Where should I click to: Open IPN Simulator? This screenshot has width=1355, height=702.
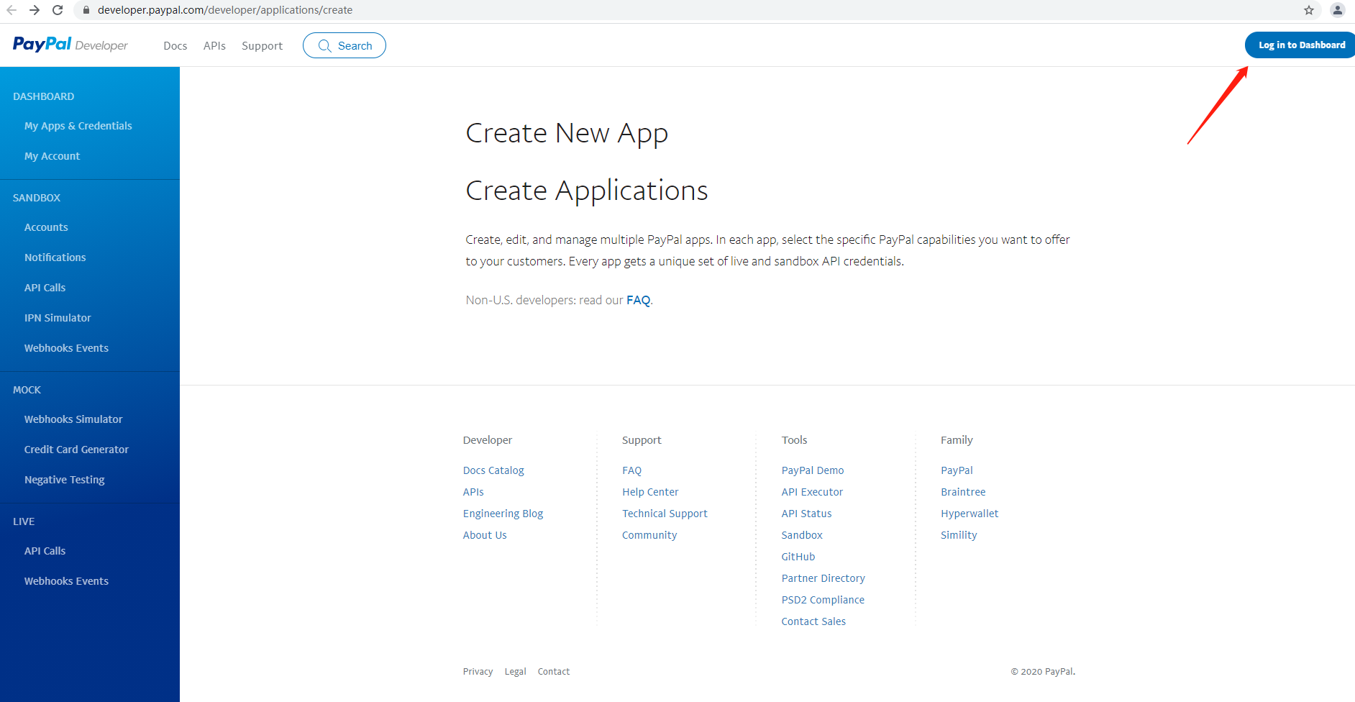pyautogui.click(x=58, y=318)
